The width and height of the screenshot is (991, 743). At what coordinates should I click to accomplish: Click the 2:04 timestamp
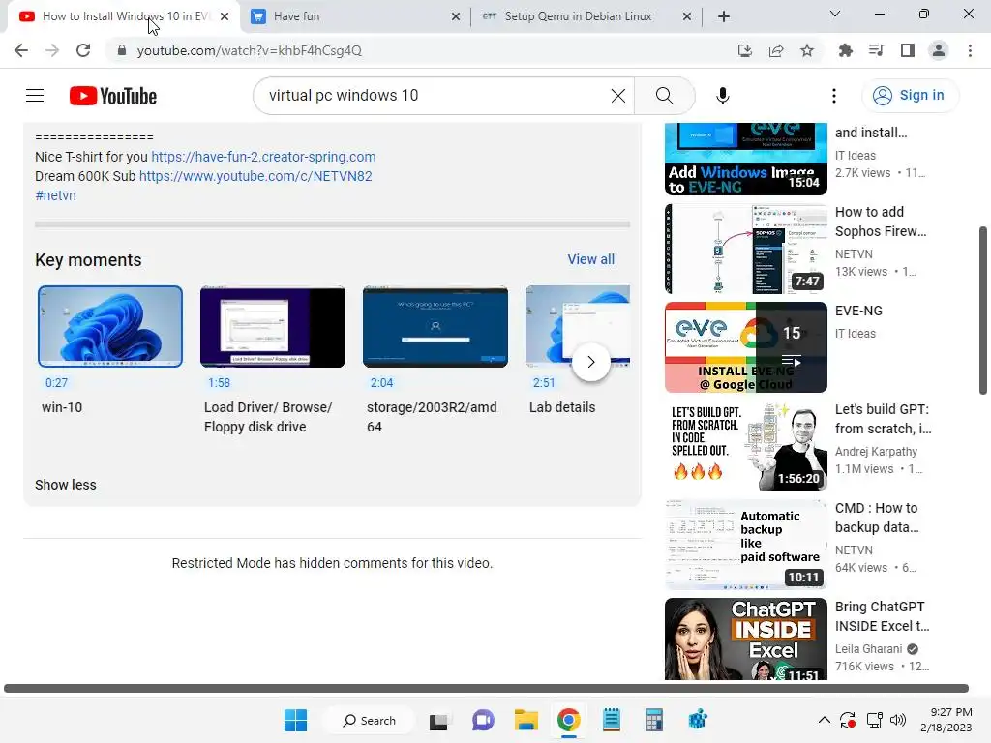381,383
